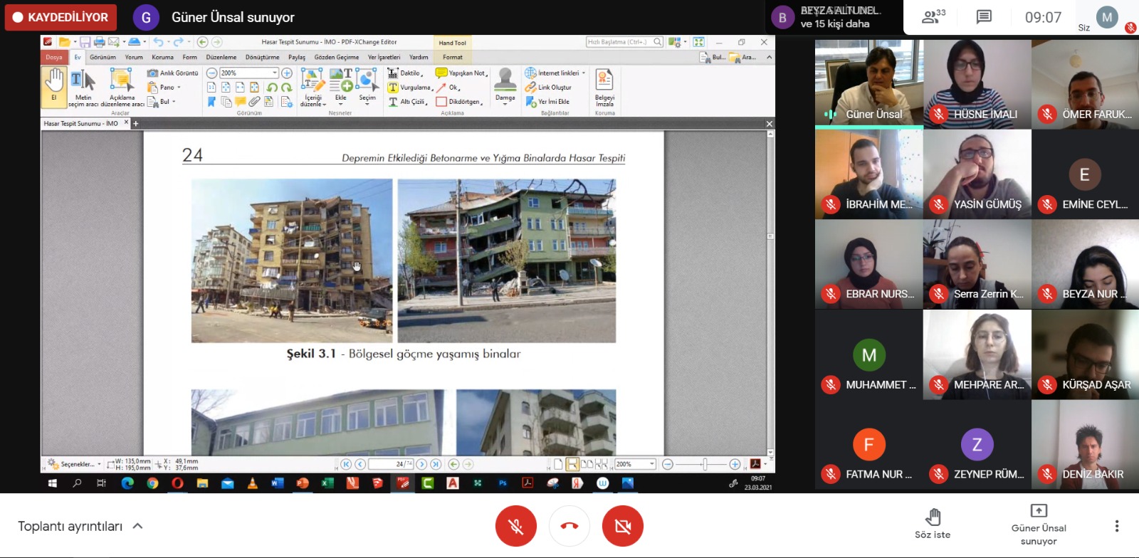Image resolution: width=1139 pixels, height=558 pixels.
Task: Click the document vertical scrollbar
Action: click(x=770, y=292)
